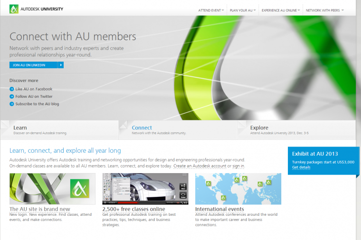Open the Get details link
The width and height of the screenshot is (361, 240).
pos(301,167)
